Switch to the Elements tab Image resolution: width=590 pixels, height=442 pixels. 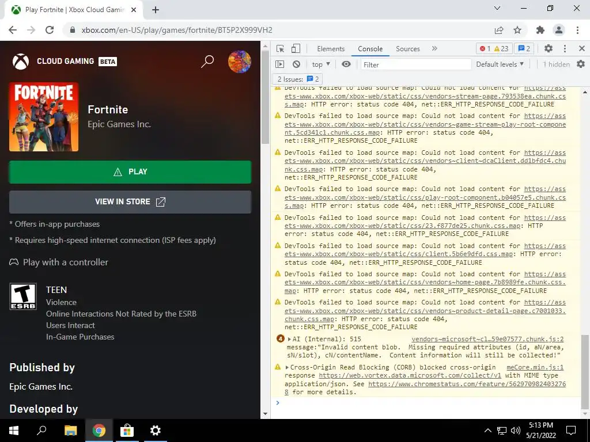pyautogui.click(x=331, y=49)
